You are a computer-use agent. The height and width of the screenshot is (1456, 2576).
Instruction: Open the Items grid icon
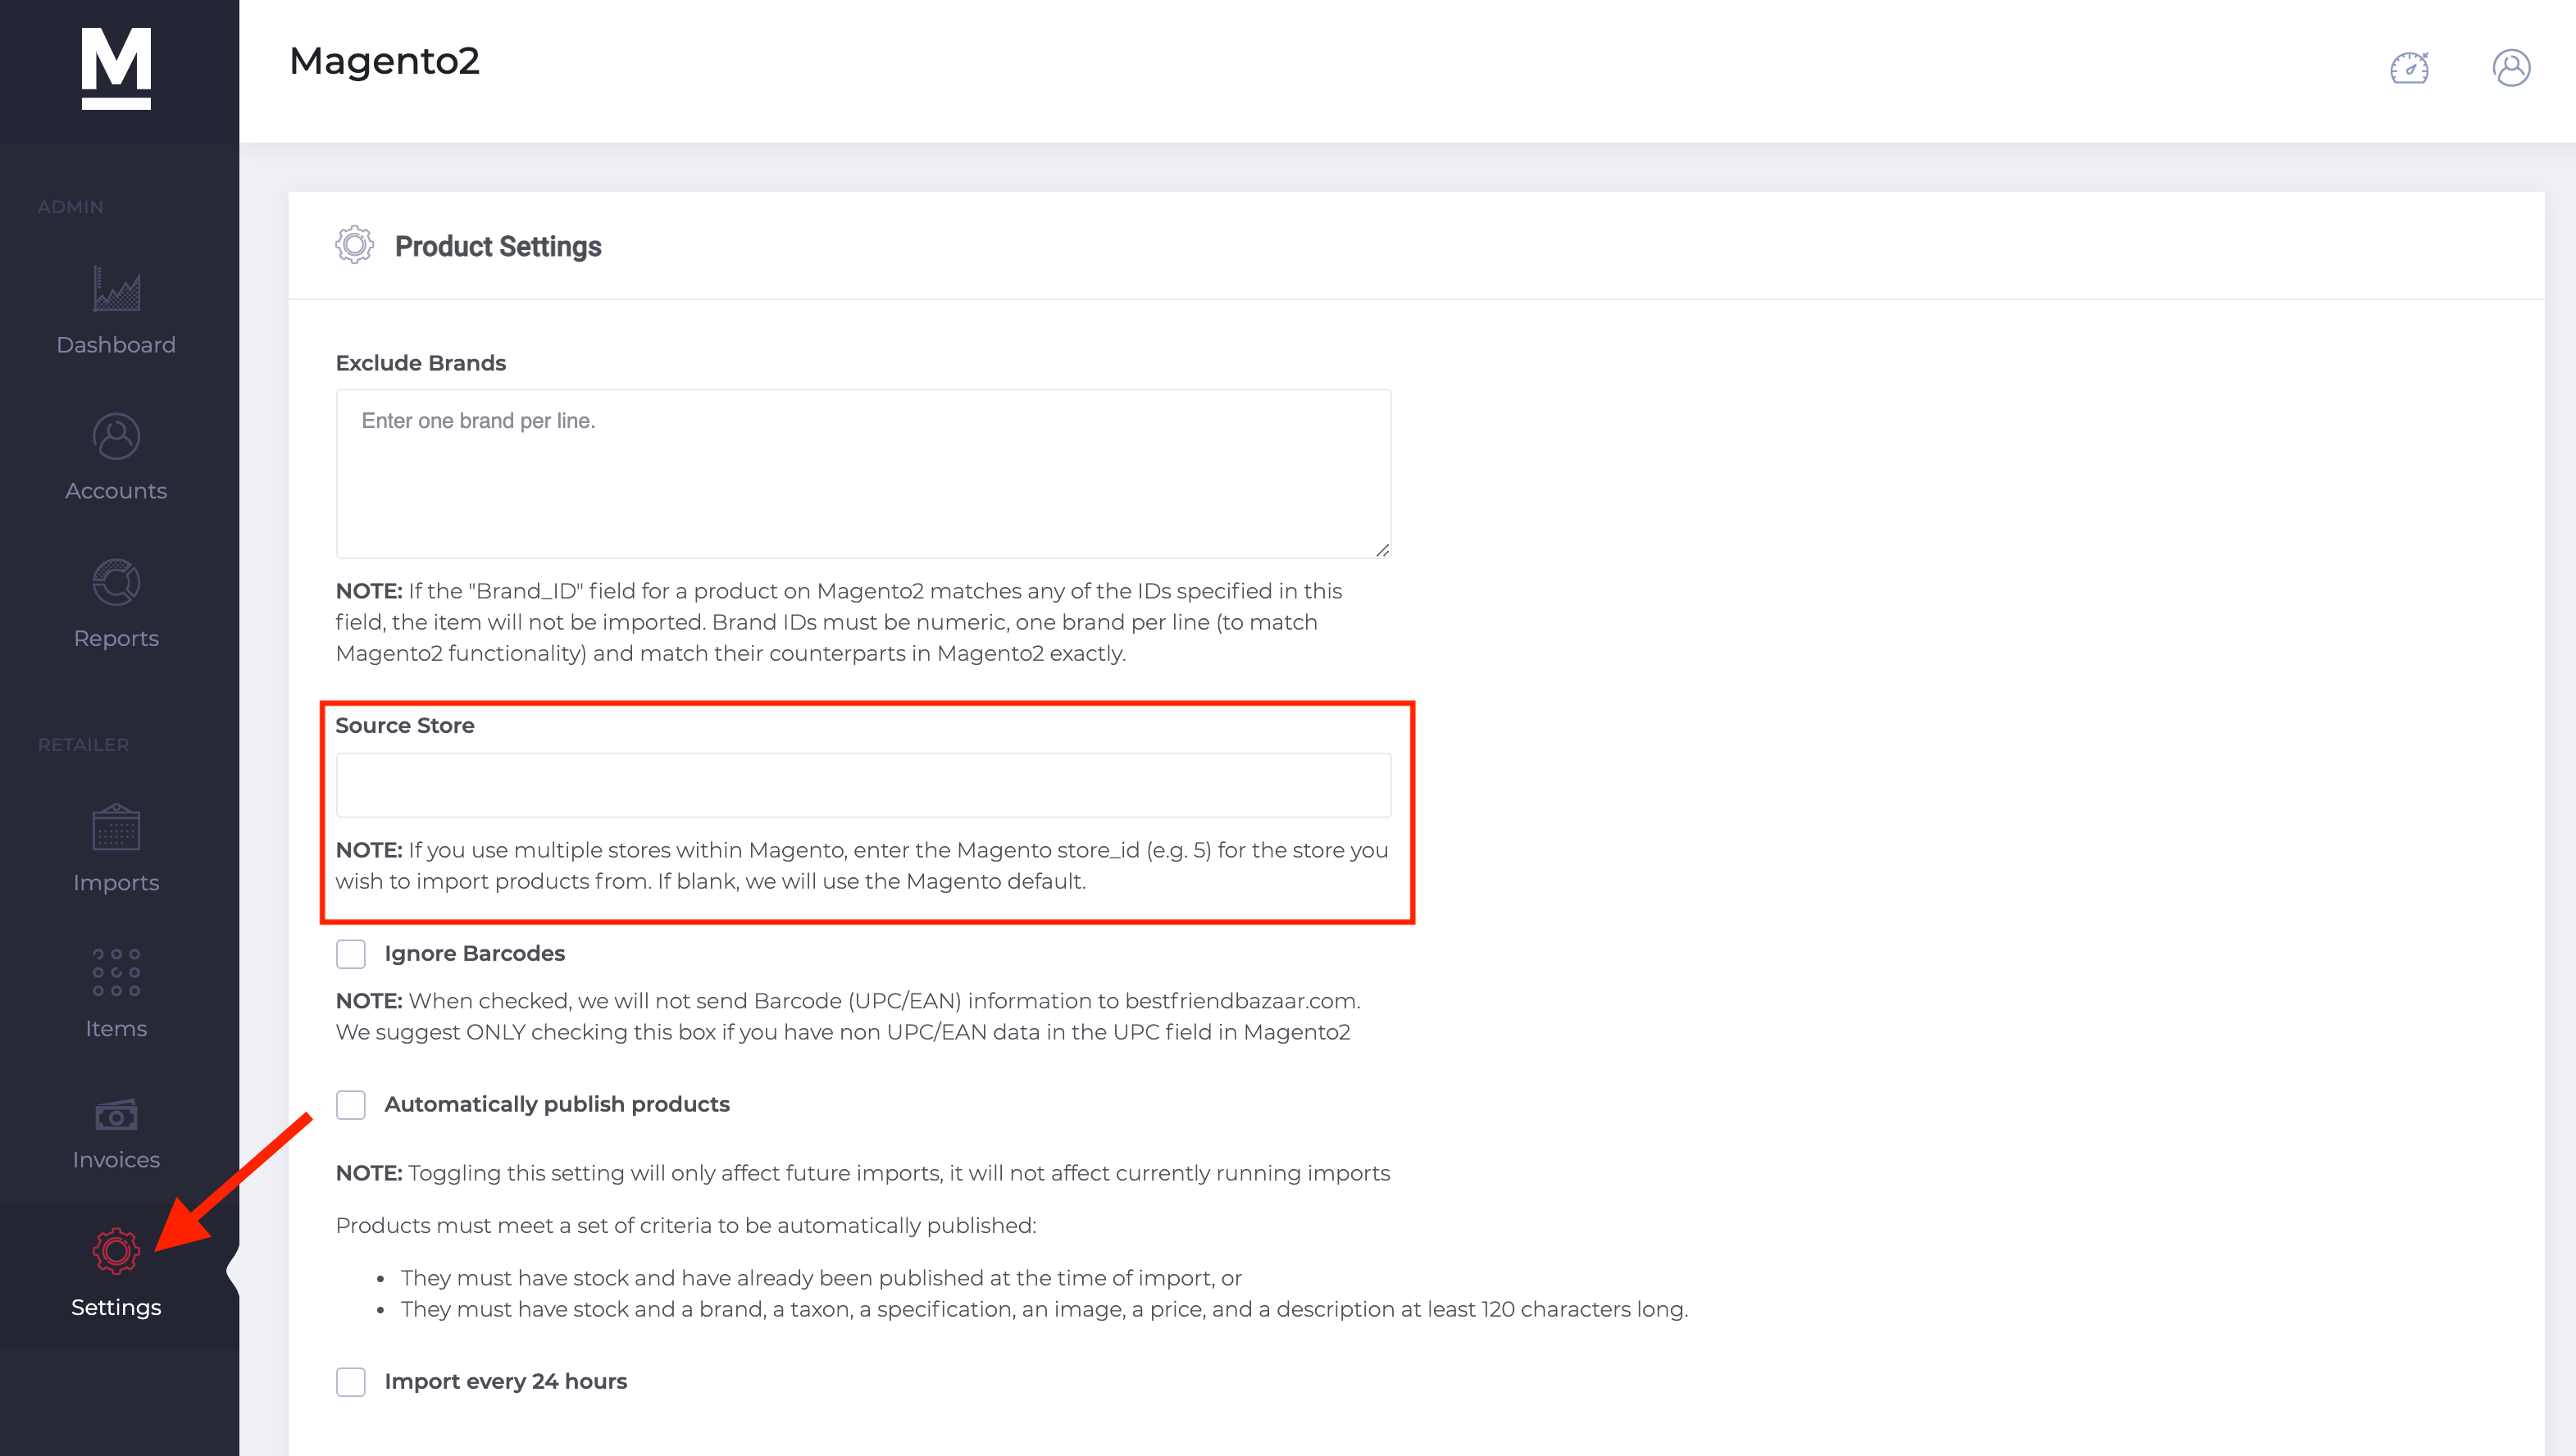(116, 972)
